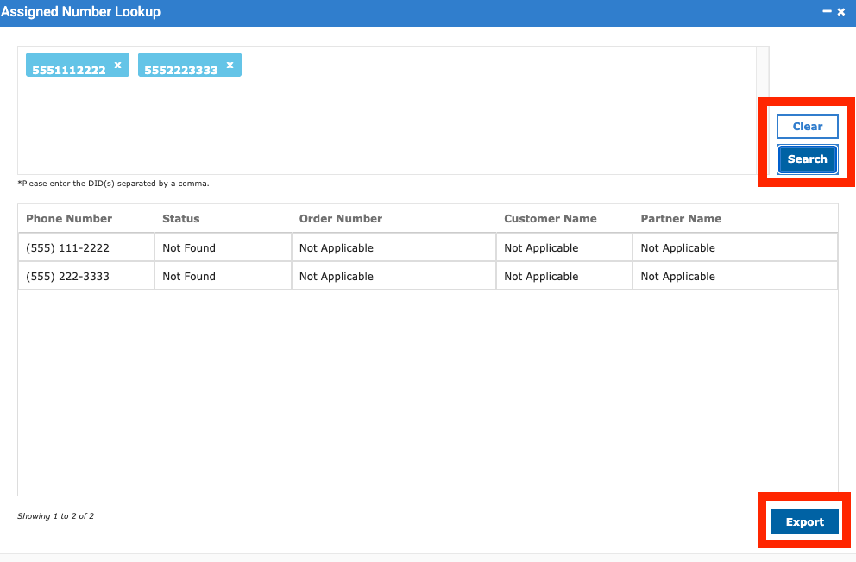The height and width of the screenshot is (562, 856).
Task: Click the Partner Name cell for (555) 222-3333
Action: (735, 276)
